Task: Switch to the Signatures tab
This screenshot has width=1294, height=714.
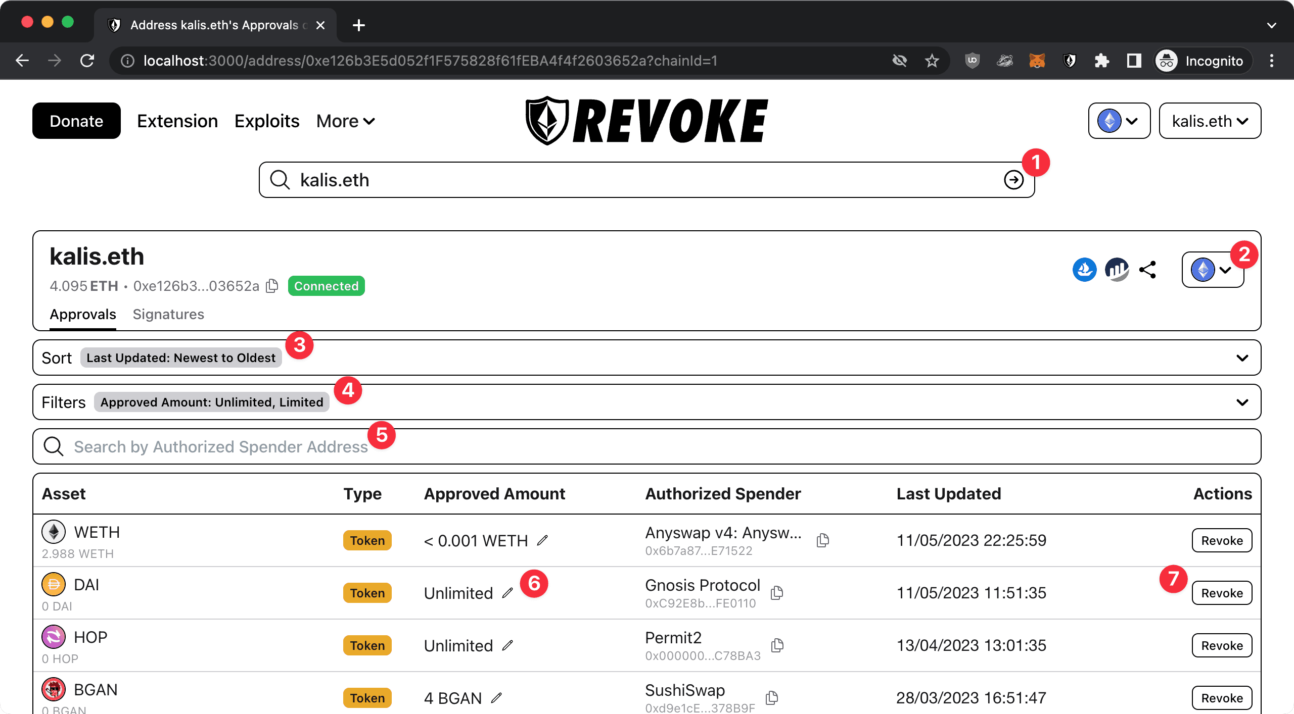Action: coord(168,314)
